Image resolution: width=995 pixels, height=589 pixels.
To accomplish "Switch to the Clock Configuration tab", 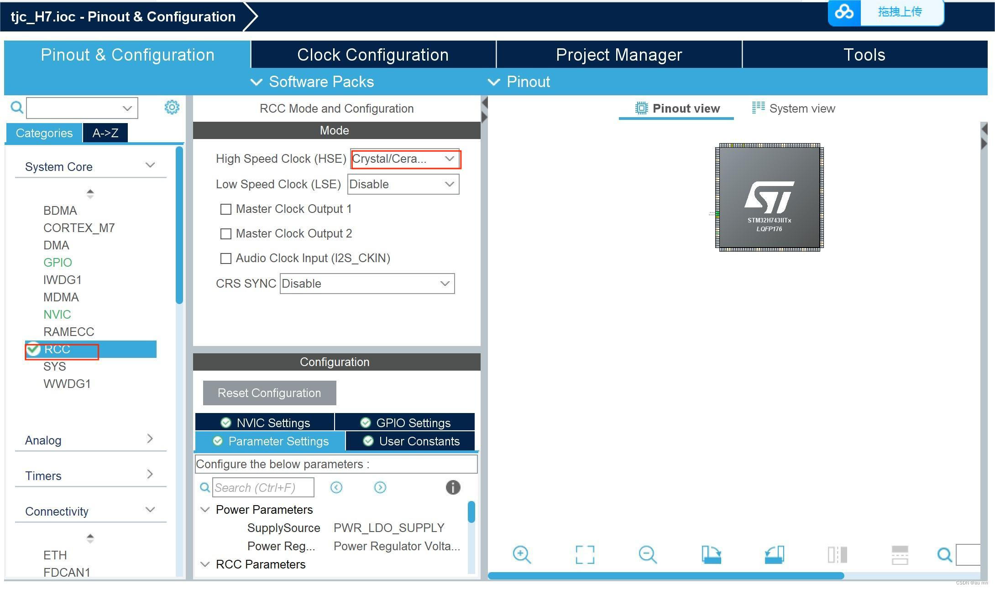I will point(372,54).
